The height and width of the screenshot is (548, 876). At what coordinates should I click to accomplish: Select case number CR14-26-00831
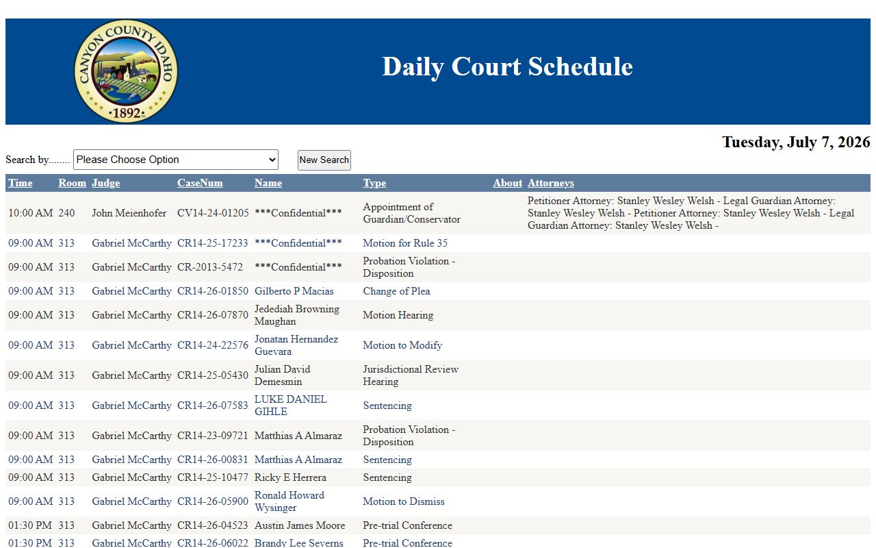coord(213,460)
